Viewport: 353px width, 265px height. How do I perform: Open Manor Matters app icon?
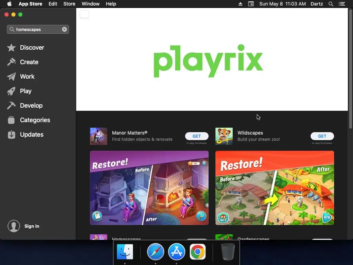tap(98, 136)
